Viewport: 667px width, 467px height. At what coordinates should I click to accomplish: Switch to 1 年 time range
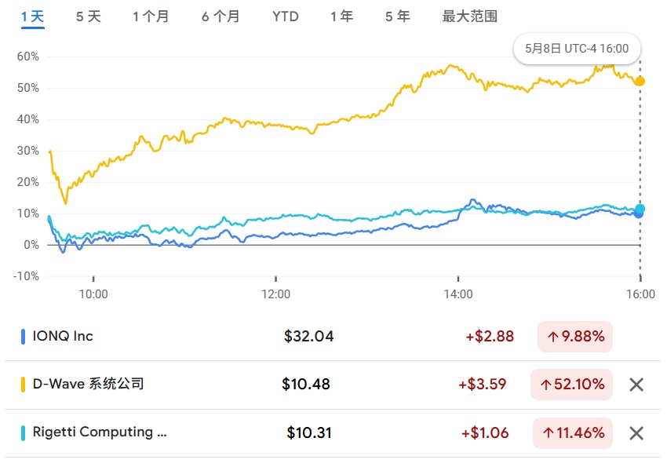341,16
